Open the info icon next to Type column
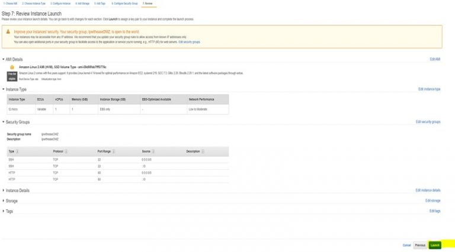Image resolution: width=455 pixels, height=252 pixels. pyautogui.click(x=17, y=151)
